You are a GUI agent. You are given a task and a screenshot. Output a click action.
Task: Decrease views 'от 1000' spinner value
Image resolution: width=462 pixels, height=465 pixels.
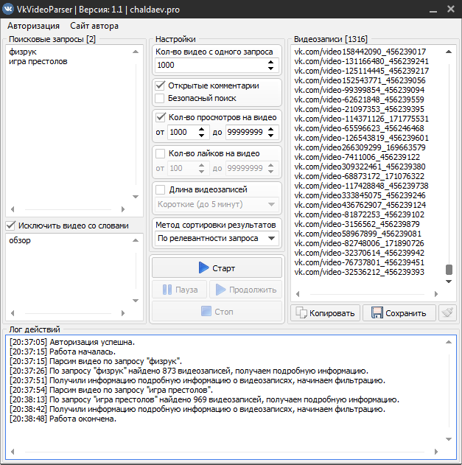(x=201, y=136)
